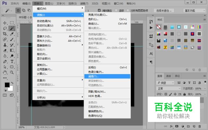Open the Paragraph panel icon
The width and height of the screenshot is (208, 130).
(151, 62)
